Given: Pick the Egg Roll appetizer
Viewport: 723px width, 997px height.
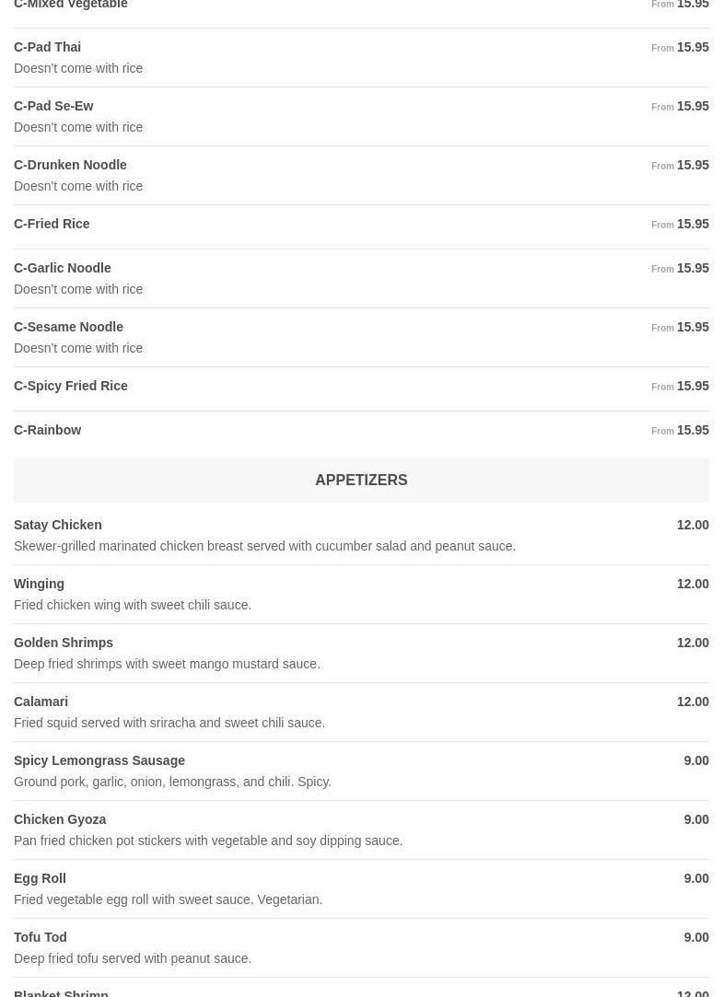Looking at the screenshot, I should click(40, 878).
